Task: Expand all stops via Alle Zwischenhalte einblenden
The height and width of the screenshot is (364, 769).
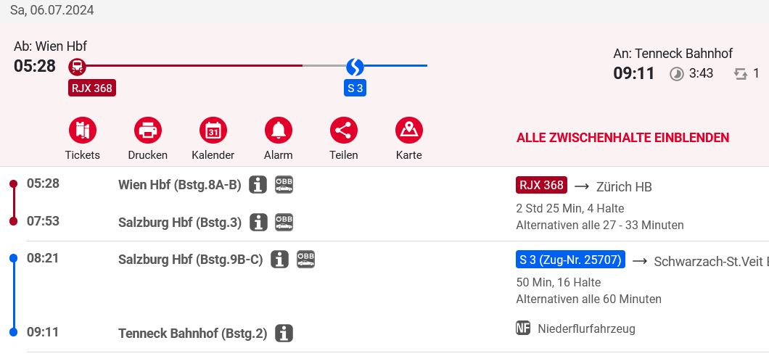Action: (x=622, y=138)
